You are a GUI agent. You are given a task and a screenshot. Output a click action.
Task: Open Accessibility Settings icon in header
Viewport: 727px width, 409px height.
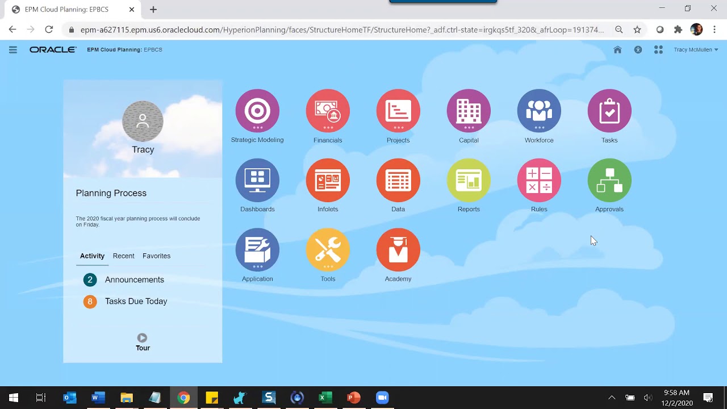click(x=638, y=50)
